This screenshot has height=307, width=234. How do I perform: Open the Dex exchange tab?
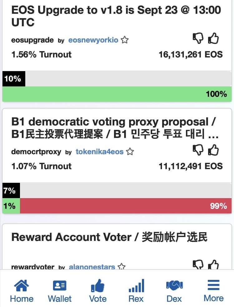pyautogui.click(x=174, y=291)
